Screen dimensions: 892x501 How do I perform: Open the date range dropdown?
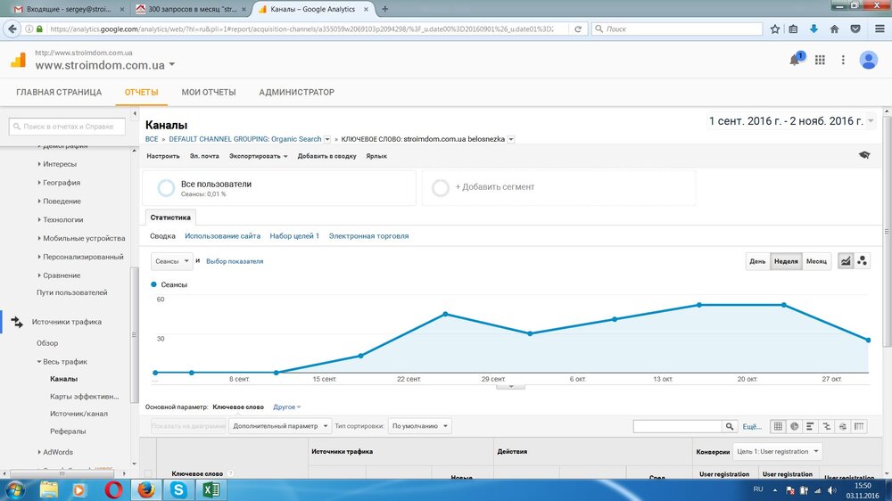[871, 121]
